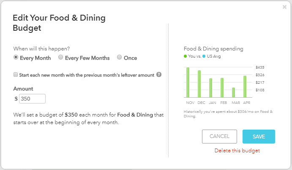Select the Every Month radio button
Viewport: 292px width, 170px height.
[16, 57]
